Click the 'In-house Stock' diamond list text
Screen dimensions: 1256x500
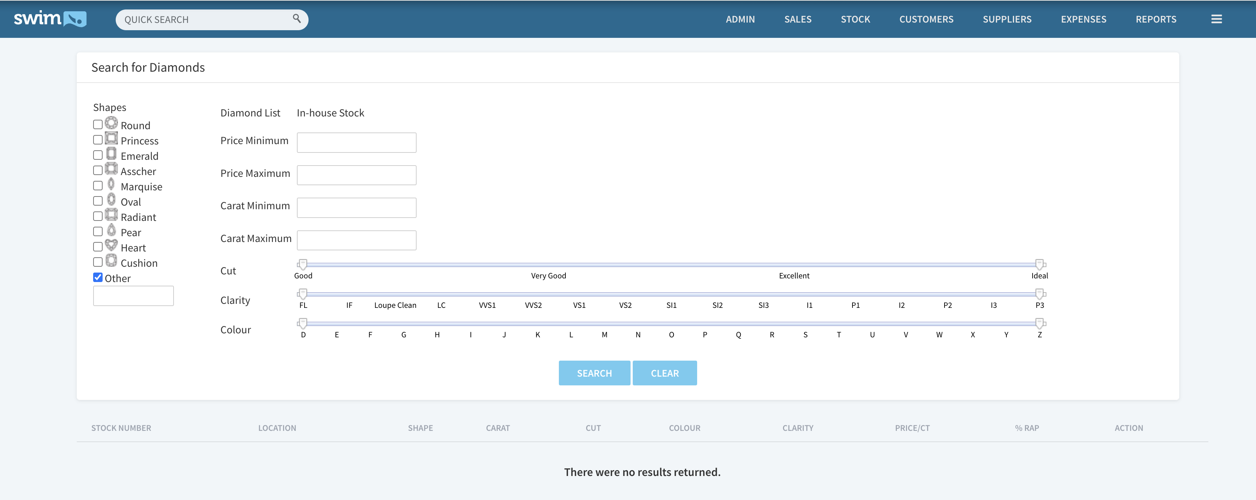pos(330,113)
